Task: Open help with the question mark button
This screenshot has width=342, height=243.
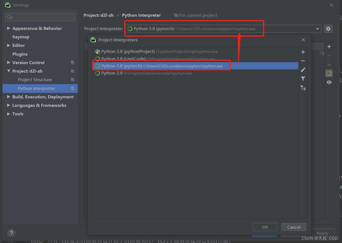Action: [11, 233]
